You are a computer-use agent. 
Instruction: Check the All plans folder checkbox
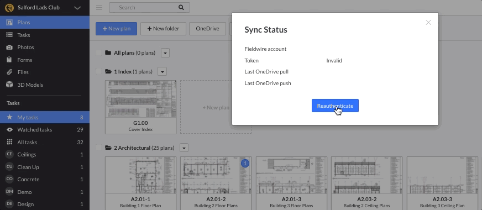(x=99, y=53)
